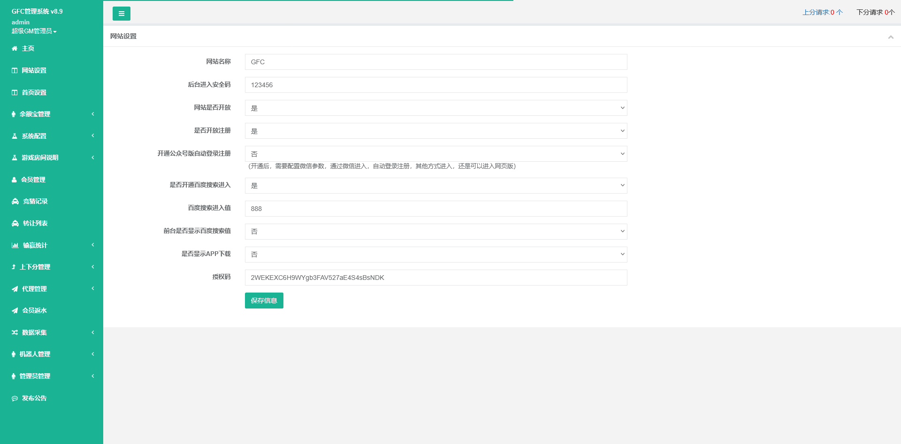
Task: Click the 授权码 input field
Action: (435, 278)
